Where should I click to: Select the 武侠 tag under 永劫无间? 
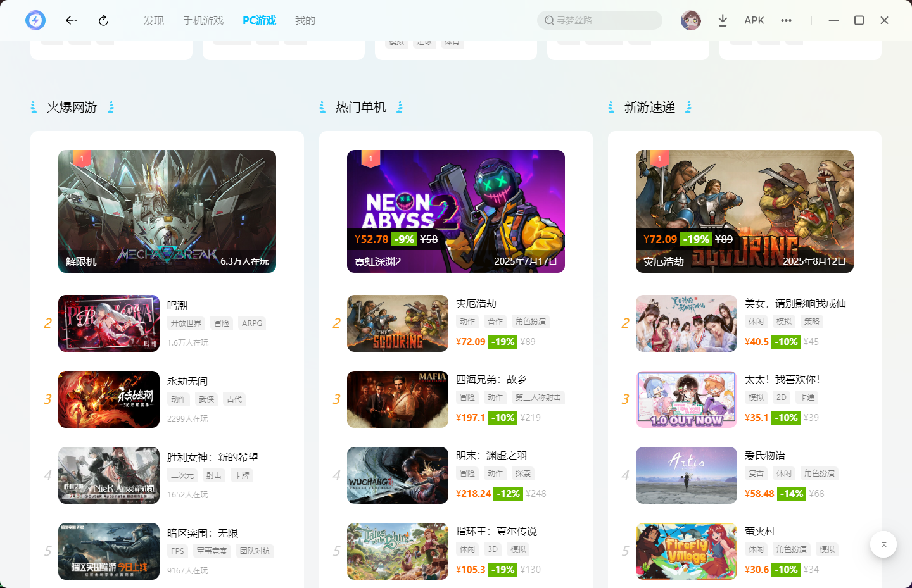click(206, 399)
